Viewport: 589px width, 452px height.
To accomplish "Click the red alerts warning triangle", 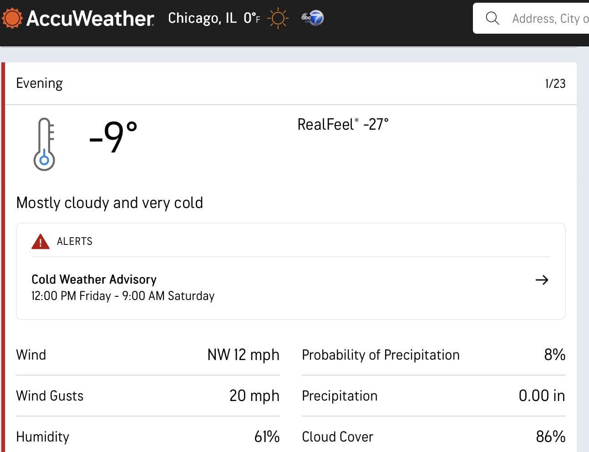I will point(40,241).
